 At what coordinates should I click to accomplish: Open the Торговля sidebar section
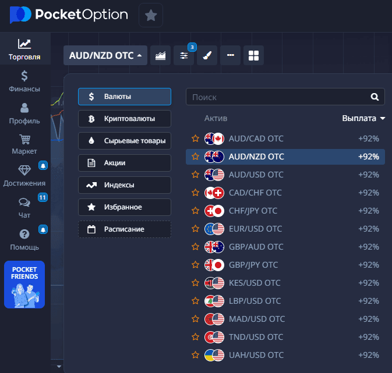[24, 49]
